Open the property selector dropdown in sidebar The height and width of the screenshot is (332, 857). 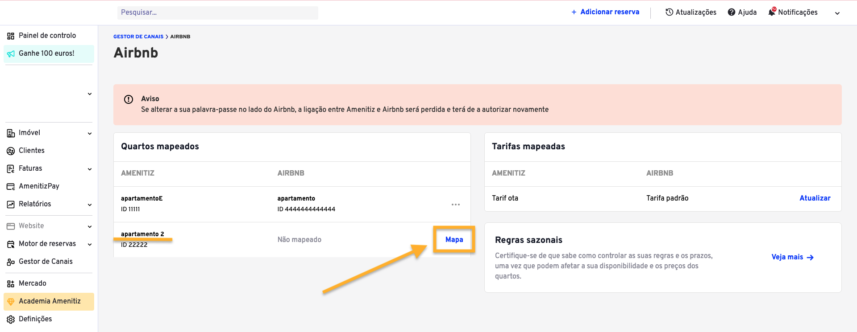90,94
